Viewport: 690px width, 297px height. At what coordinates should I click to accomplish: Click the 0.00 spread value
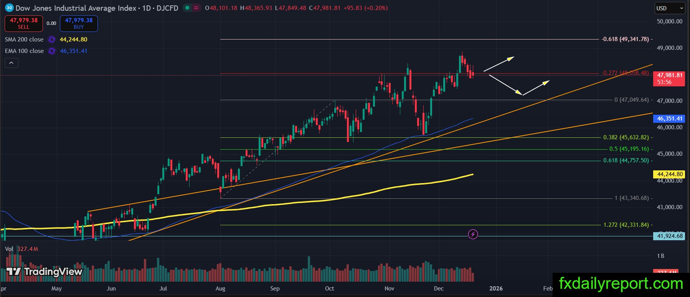(51, 23)
